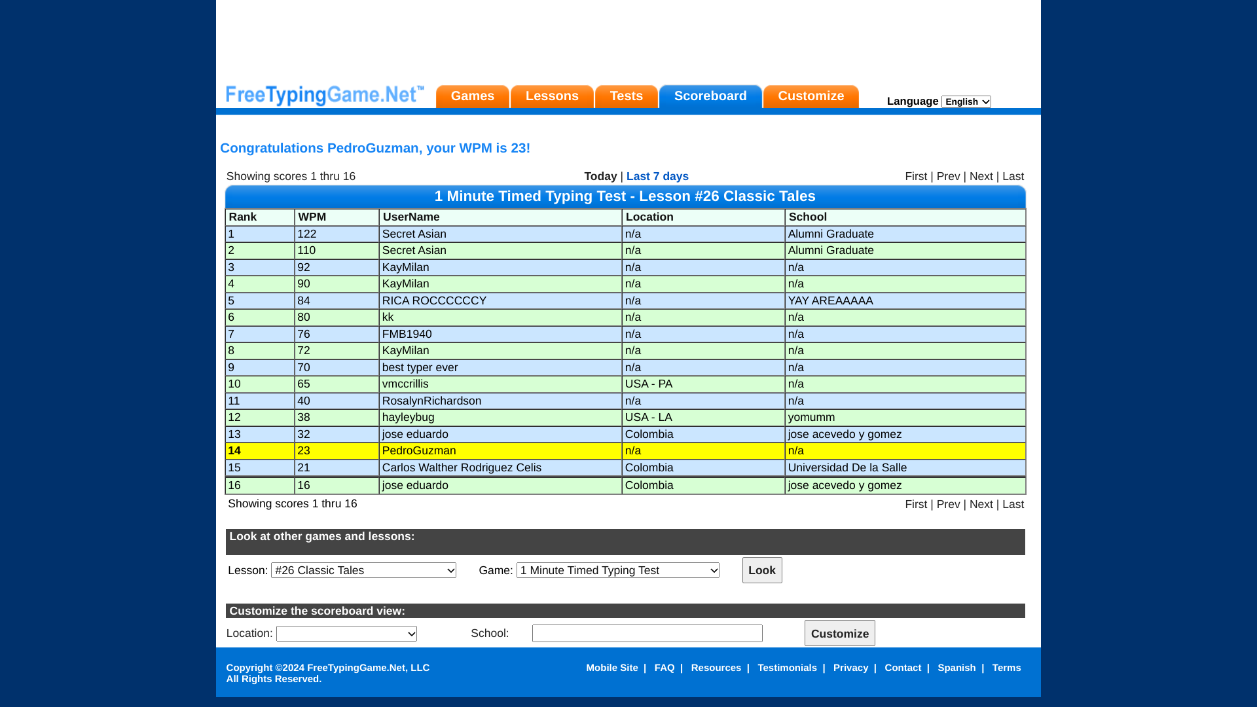
Task: Go to Next page above table
Action: (981, 177)
